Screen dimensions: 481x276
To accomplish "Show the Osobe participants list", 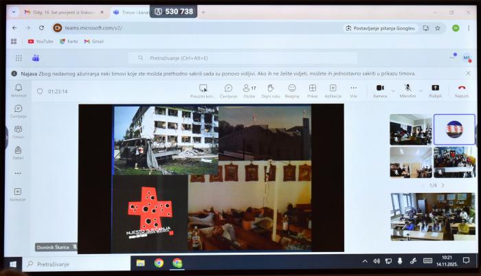I will click(x=249, y=89).
